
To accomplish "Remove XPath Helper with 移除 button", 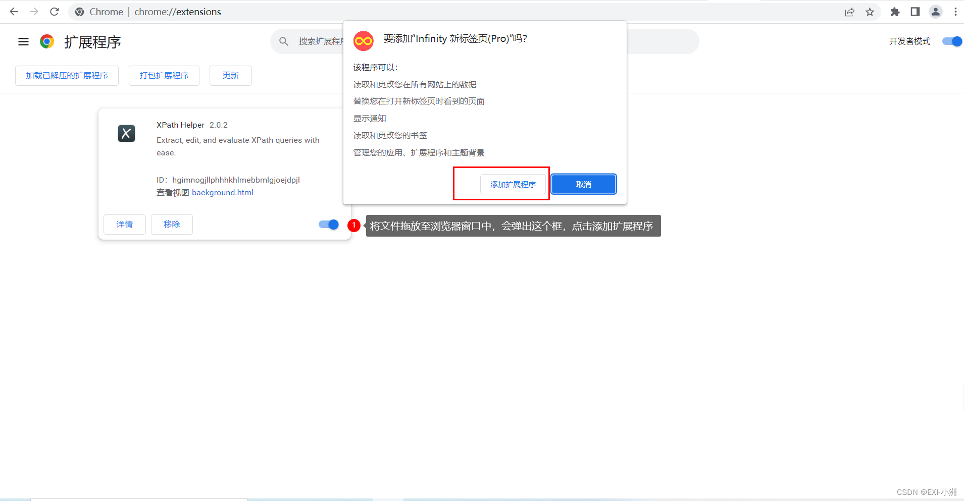I will point(172,225).
